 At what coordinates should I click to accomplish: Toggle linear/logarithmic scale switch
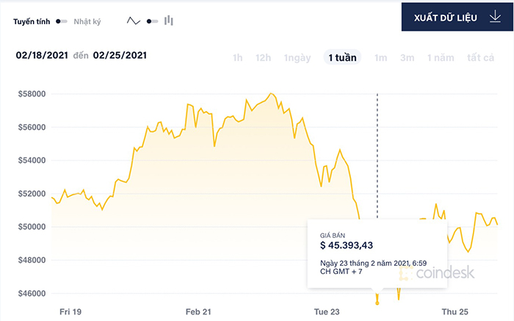62,21
